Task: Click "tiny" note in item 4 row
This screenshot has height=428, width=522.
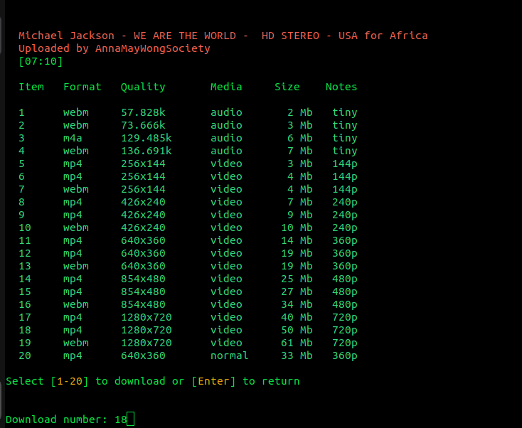Action: tap(344, 151)
